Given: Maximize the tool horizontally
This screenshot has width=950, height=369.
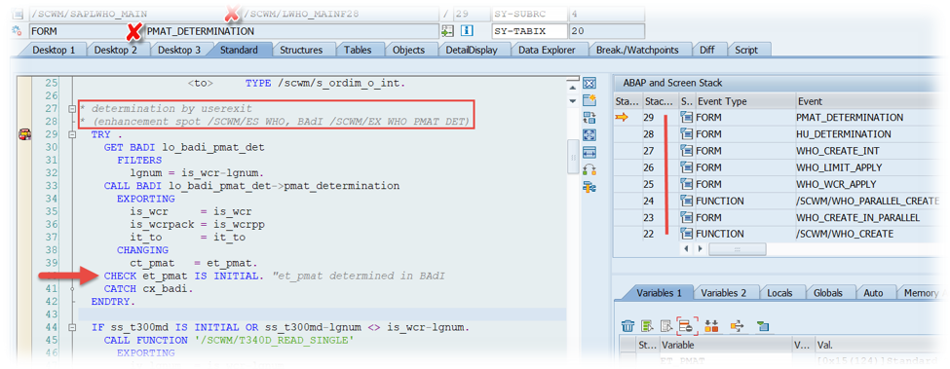Looking at the screenshot, I should click(589, 153).
